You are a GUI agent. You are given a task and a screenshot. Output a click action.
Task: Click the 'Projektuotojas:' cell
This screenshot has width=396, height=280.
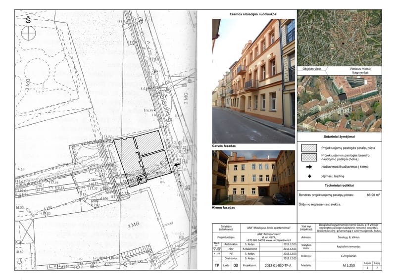click(226, 237)
